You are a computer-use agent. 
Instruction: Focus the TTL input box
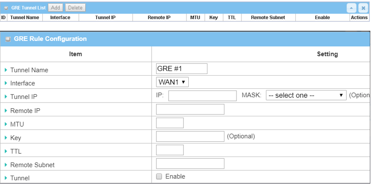(170, 150)
